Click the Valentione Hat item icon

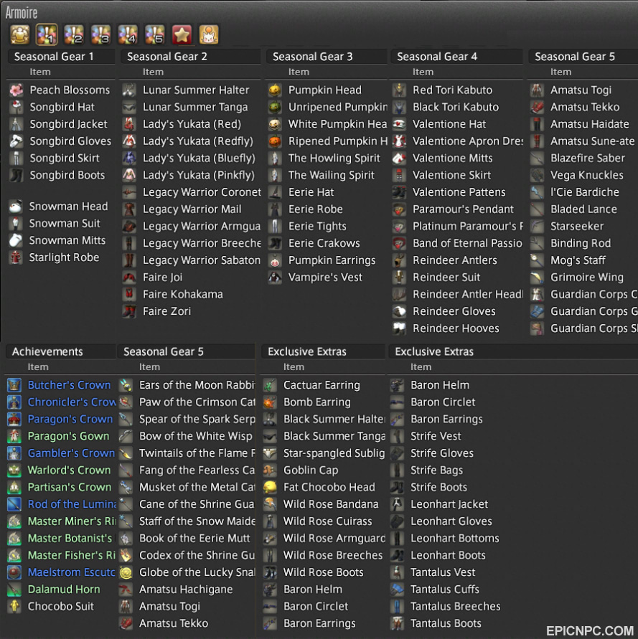[x=399, y=124]
